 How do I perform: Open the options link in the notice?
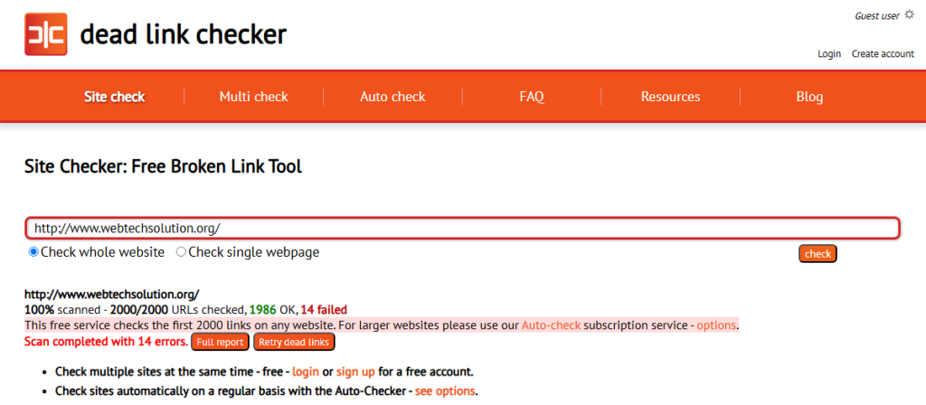coord(716,325)
